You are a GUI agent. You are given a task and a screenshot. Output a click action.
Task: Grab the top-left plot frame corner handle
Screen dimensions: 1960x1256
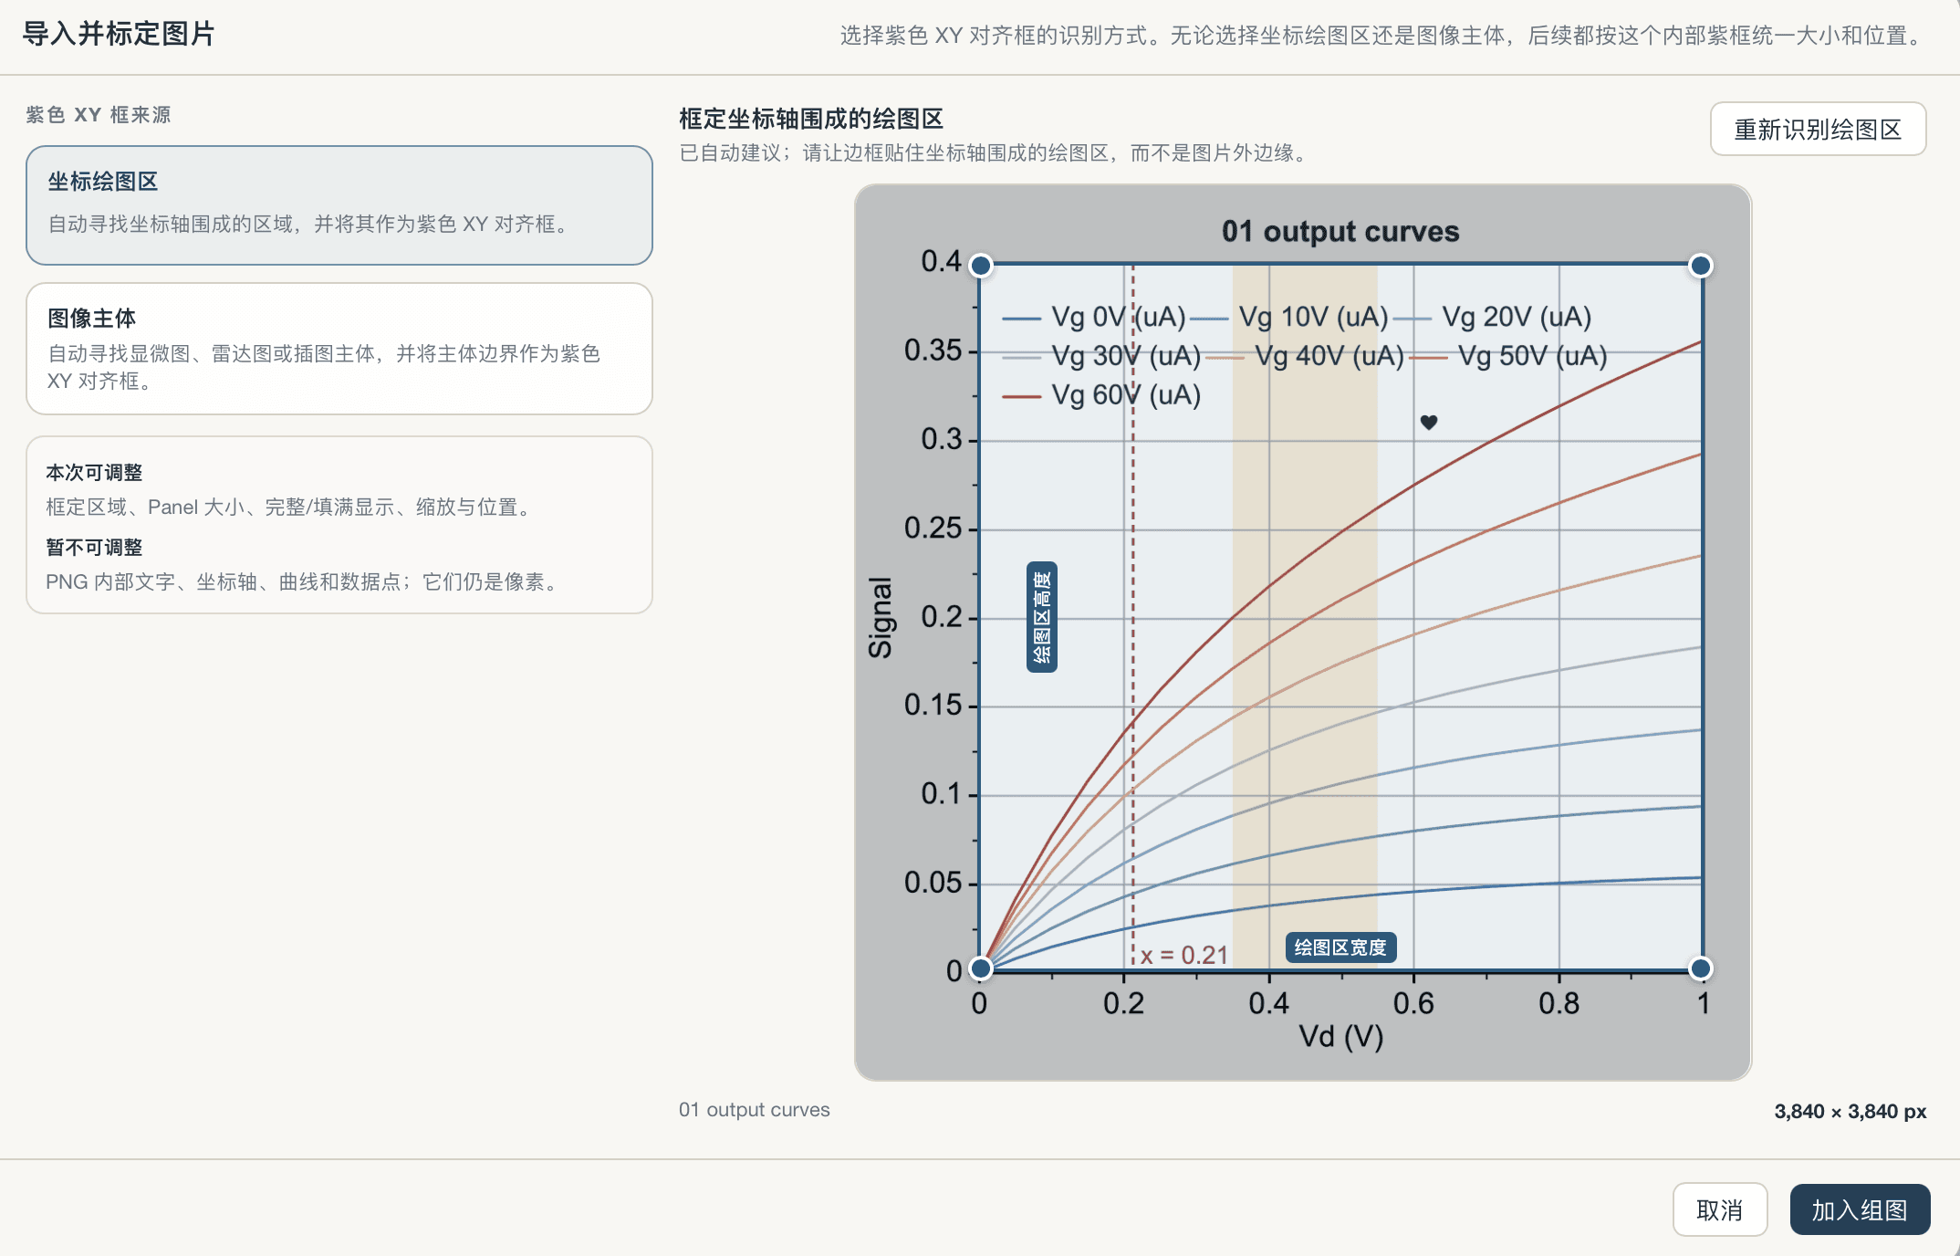981,266
